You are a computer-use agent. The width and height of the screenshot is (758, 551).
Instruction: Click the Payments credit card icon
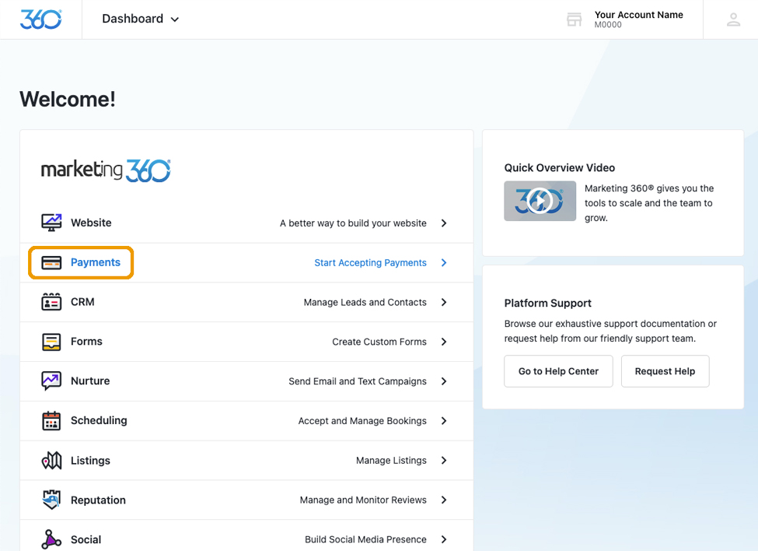click(x=51, y=262)
